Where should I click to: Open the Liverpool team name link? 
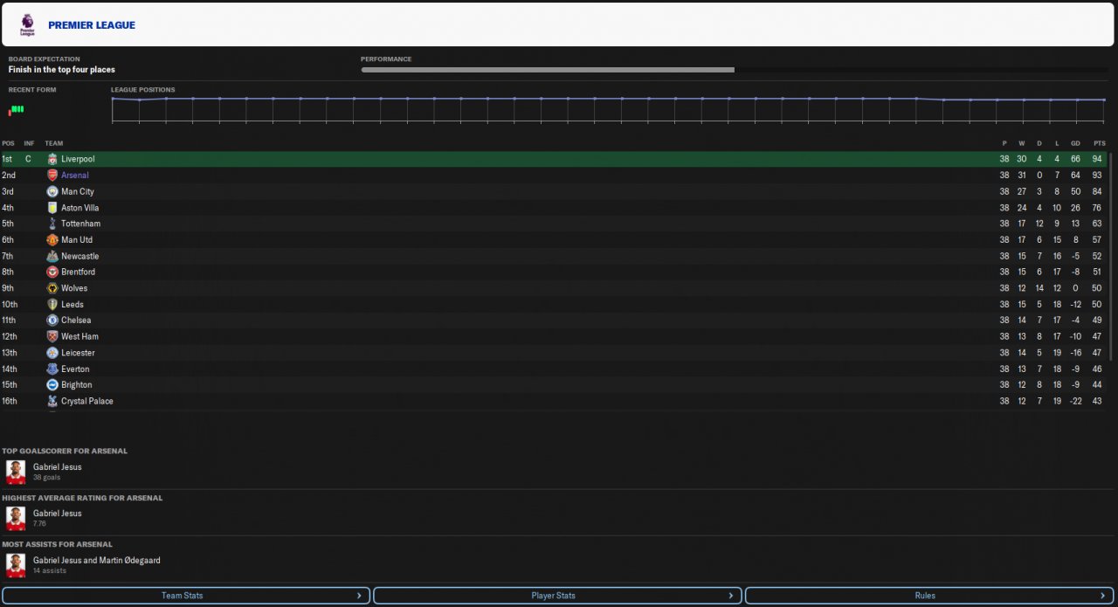[78, 159]
